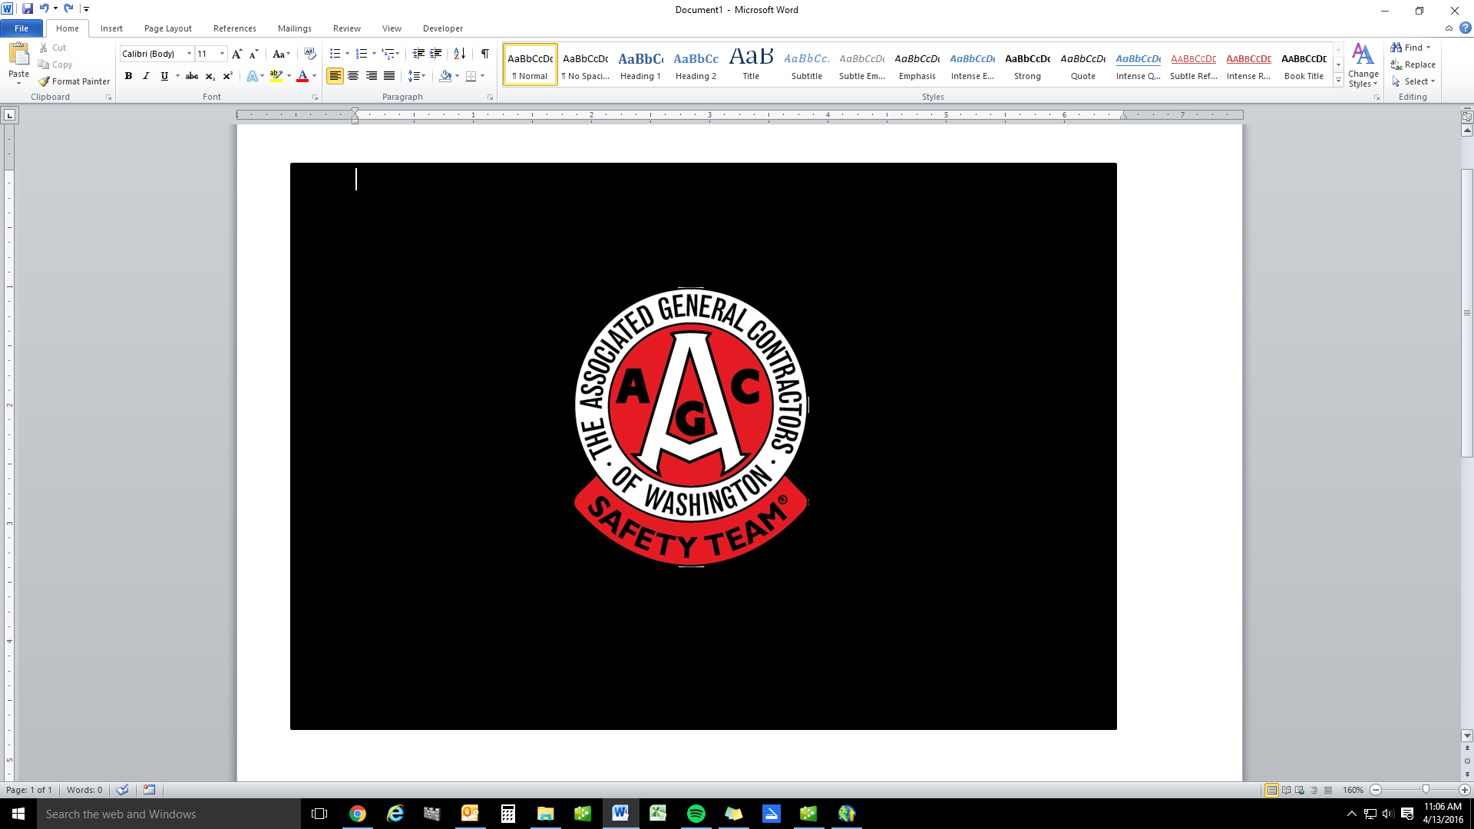The image size is (1474, 829).
Task: Click the Shrink Font icon
Action: tap(254, 54)
